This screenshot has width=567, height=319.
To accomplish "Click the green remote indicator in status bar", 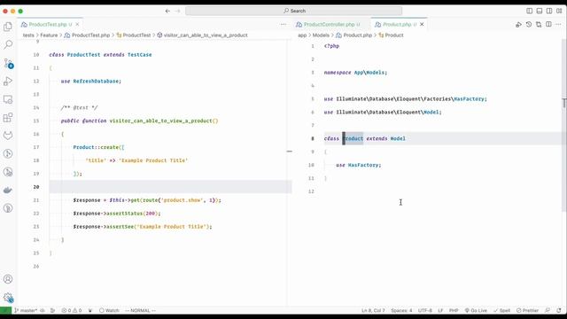I will (x=5, y=310).
